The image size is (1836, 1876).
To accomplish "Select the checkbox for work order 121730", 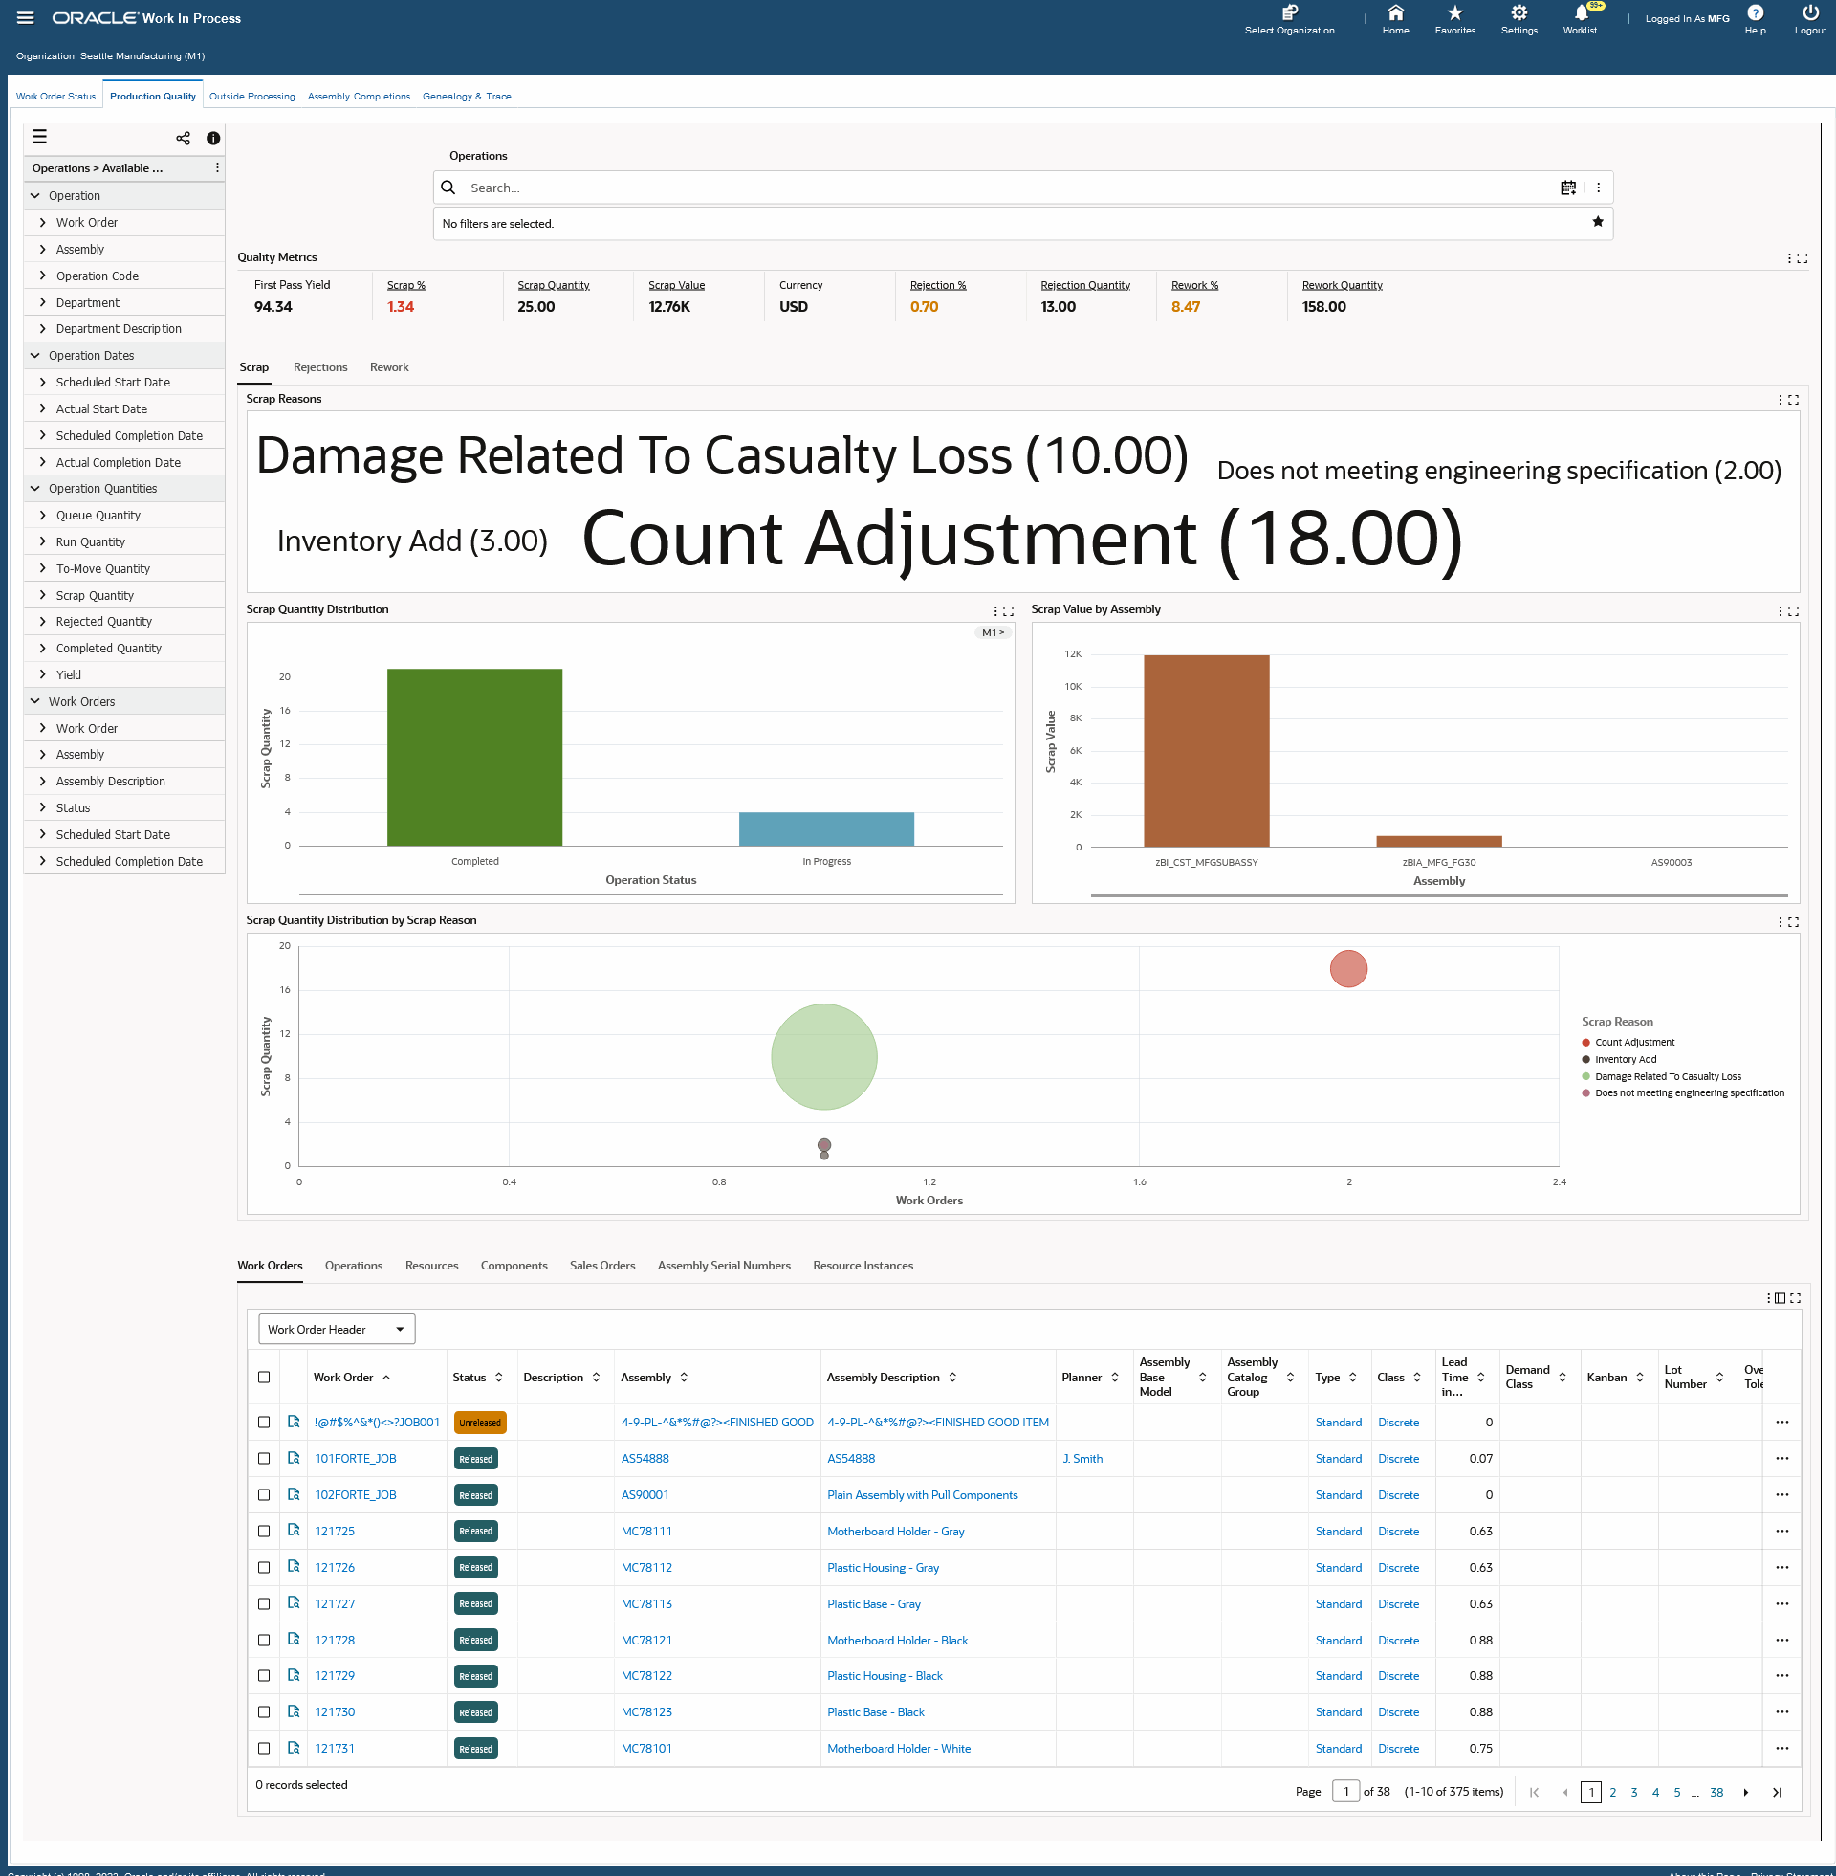I will (264, 1712).
